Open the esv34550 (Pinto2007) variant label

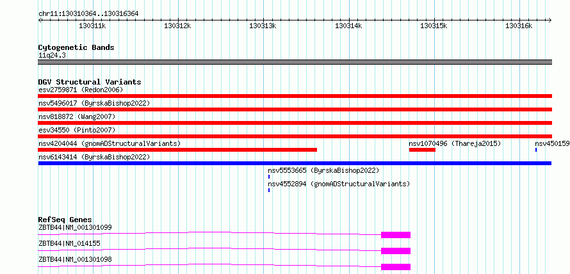(x=77, y=130)
